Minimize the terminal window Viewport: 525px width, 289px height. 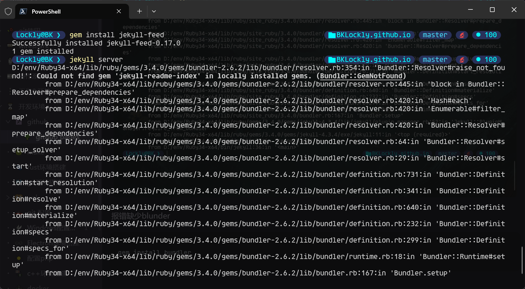tap(470, 10)
